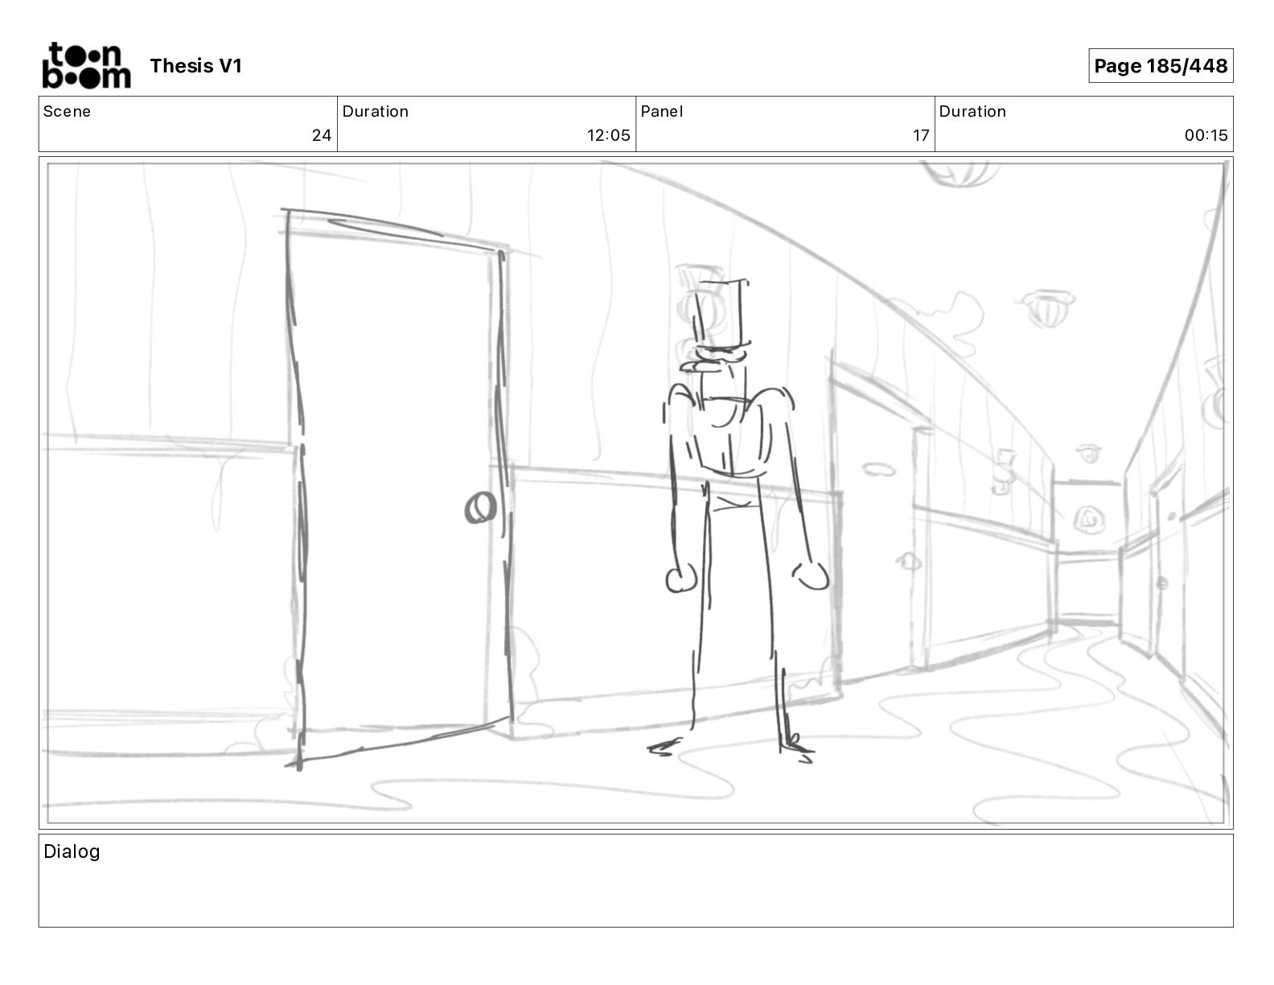The height and width of the screenshot is (985, 1274).
Task: Select the scene number '24'
Action: (322, 135)
